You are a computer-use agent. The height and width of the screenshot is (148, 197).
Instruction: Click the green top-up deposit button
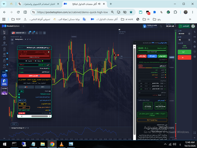[184, 26]
